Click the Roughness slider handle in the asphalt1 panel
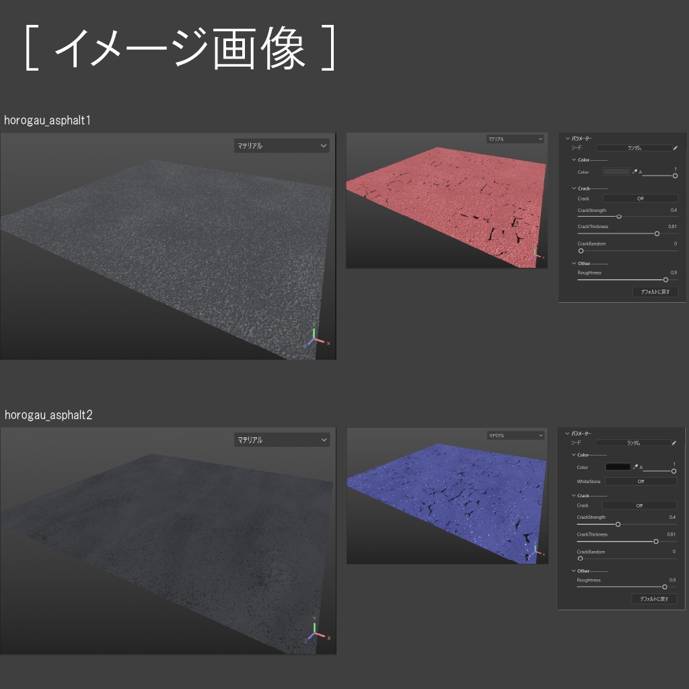 [x=667, y=279]
